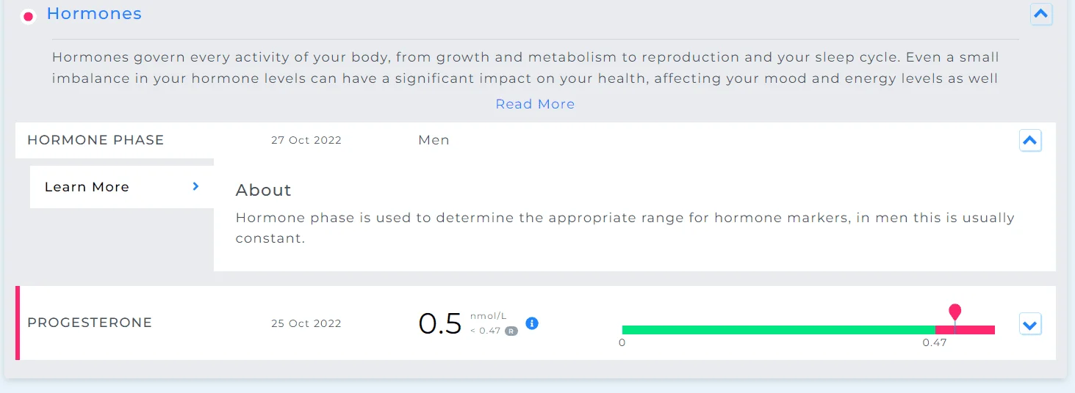Select the HORMONE PHASE row title
This screenshot has width=1075, height=393.
pos(96,140)
